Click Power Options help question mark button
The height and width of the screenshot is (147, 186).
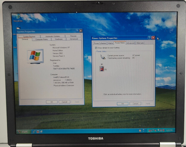(150, 38)
